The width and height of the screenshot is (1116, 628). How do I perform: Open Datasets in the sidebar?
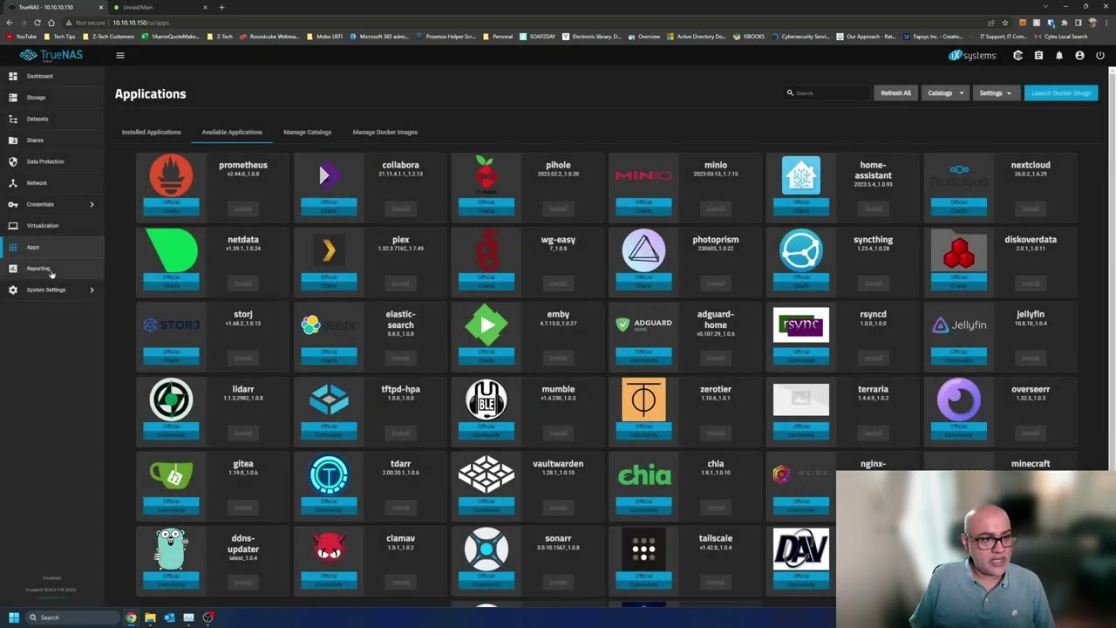click(x=52, y=119)
